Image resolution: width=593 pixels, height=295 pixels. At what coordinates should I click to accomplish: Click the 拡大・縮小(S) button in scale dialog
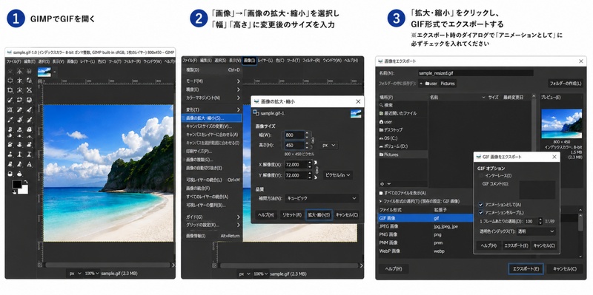[319, 214]
